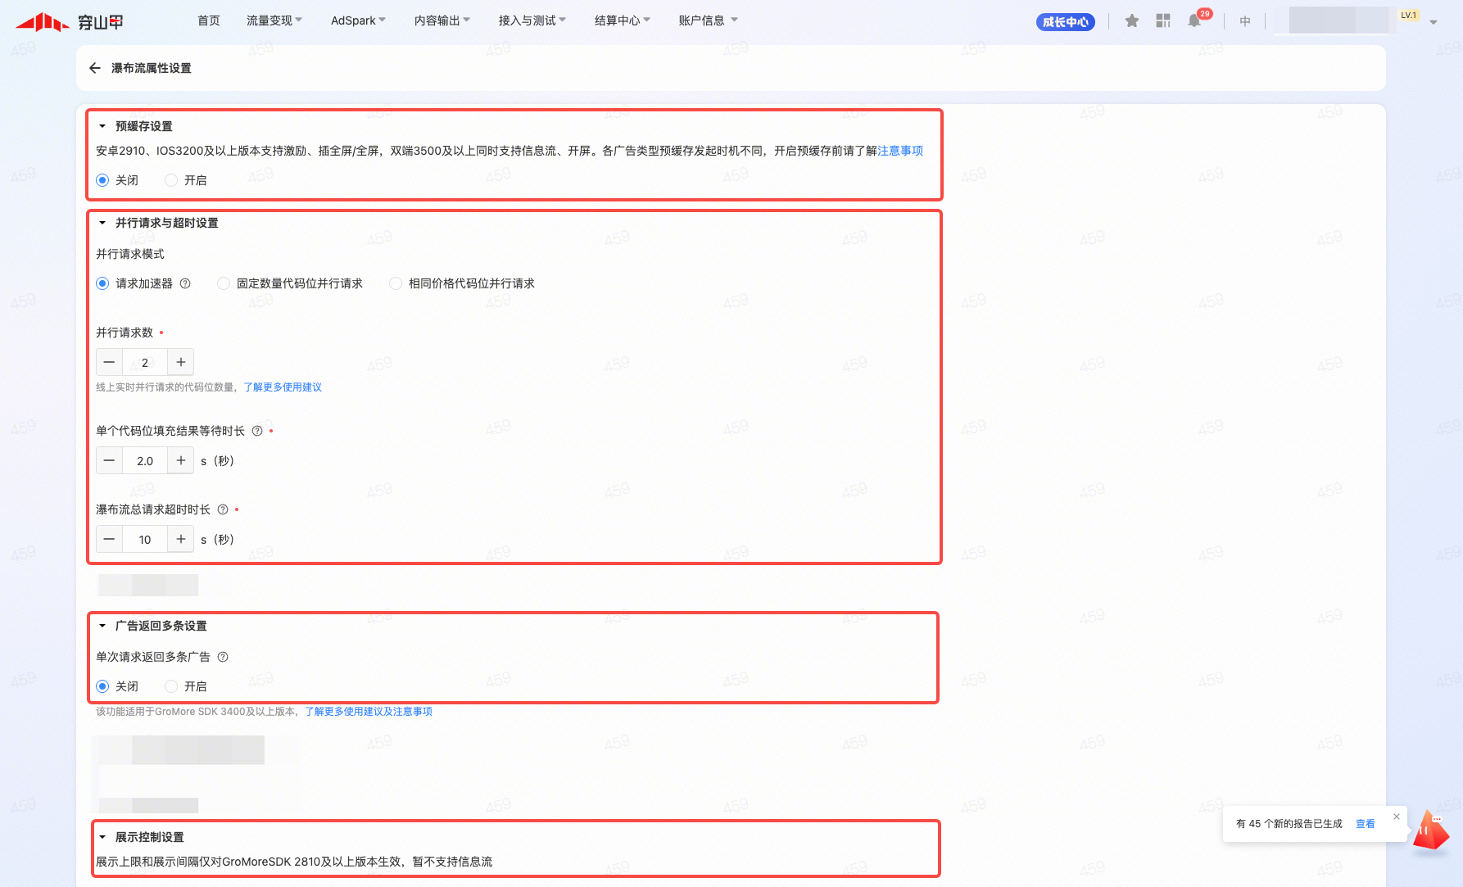The image size is (1463, 887).
Task: Collapse the 并行请求与超时设置 section
Action: tap(102, 223)
